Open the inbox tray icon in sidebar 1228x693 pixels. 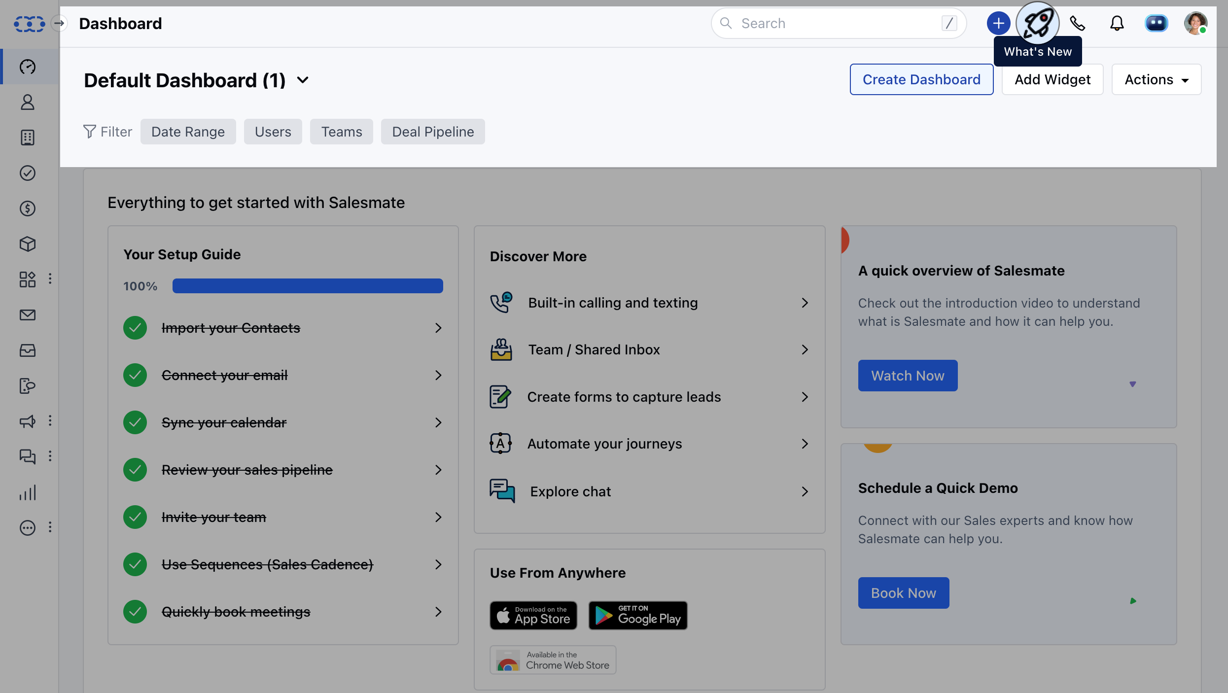click(x=28, y=350)
